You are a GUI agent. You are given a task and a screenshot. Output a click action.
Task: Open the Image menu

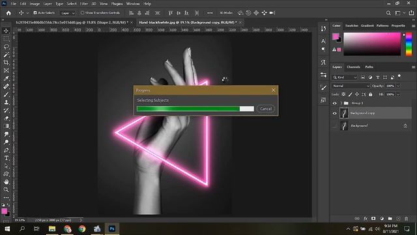point(35,4)
